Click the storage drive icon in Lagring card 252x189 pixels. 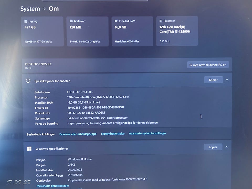(26, 21)
